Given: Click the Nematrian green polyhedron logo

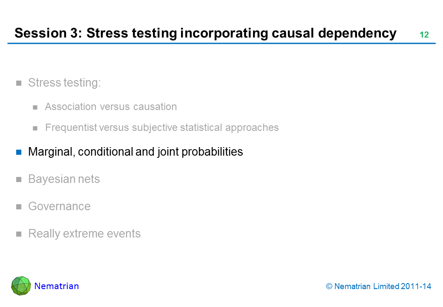Looking at the screenshot, I should click(21, 286).
